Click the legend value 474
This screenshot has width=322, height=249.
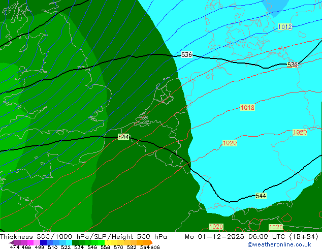coord(15,247)
